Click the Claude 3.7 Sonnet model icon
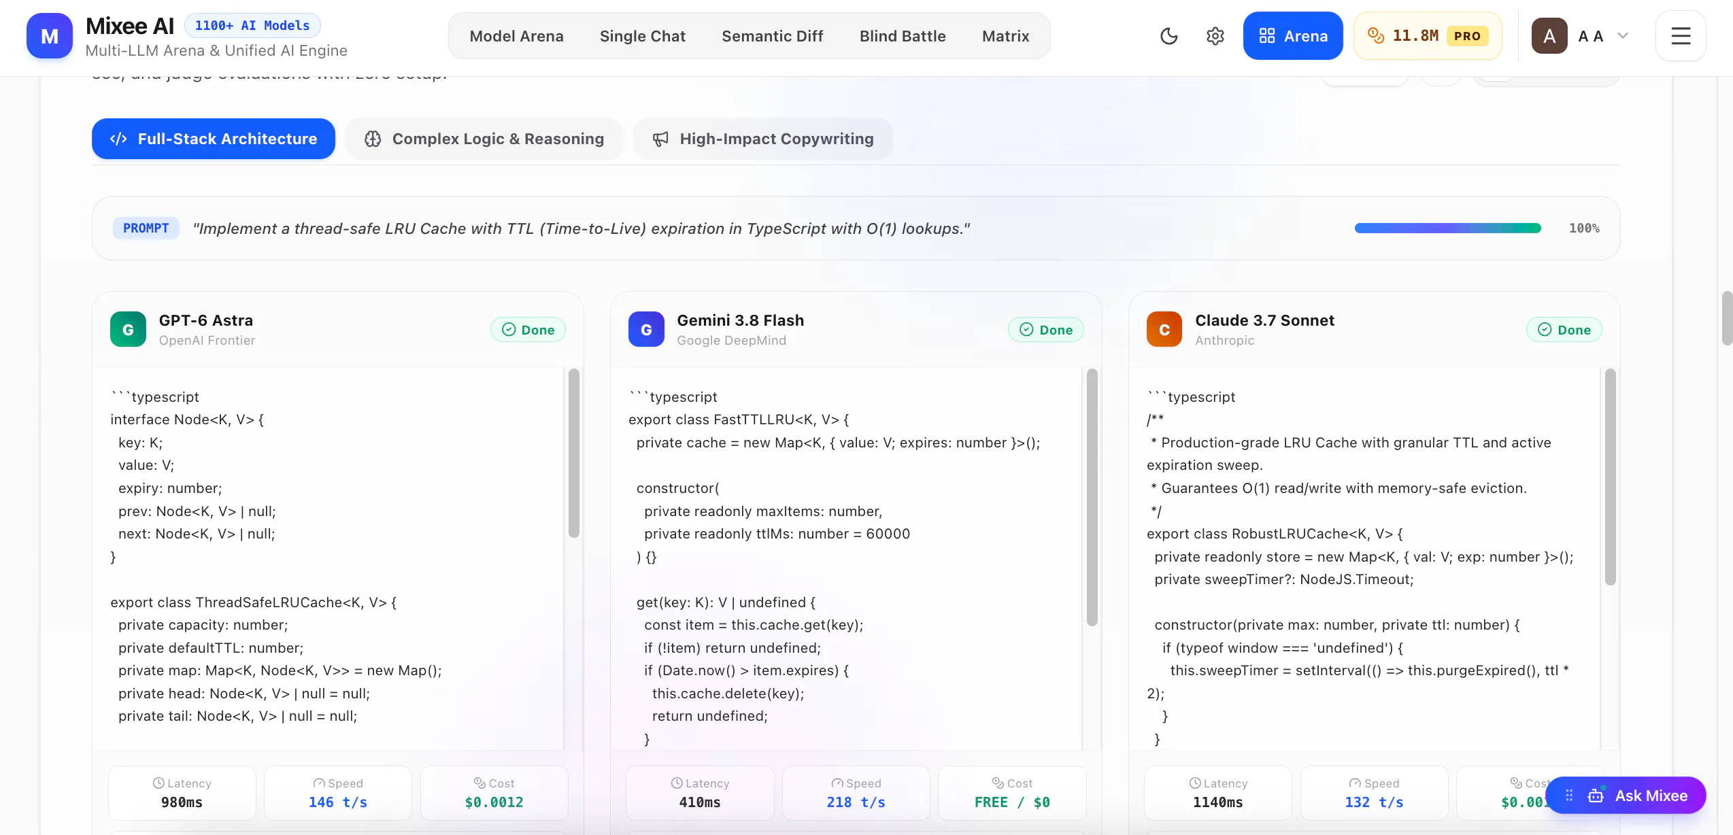The width and height of the screenshot is (1733, 835). (1164, 329)
